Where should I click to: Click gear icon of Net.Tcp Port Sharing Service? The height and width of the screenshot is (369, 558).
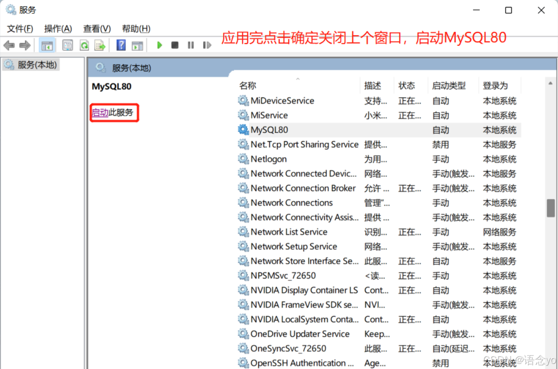(x=243, y=144)
